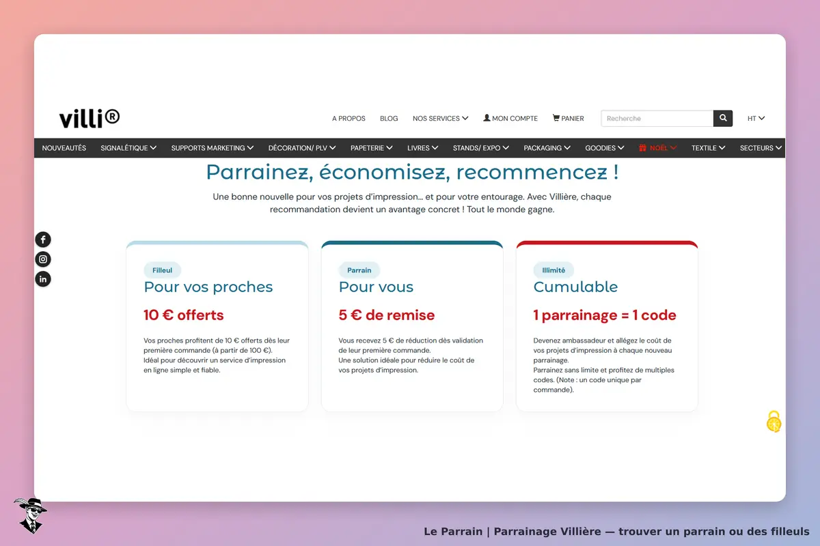Viewport: 820px width, 546px height.
Task: Click the magnifier search button
Action: [723, 118]
